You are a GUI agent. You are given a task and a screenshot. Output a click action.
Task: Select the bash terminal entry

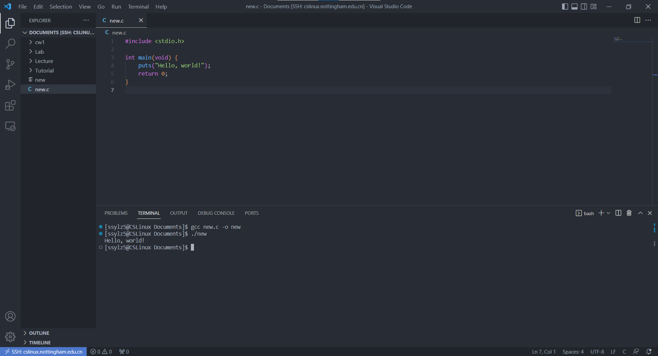coord(585,213)
